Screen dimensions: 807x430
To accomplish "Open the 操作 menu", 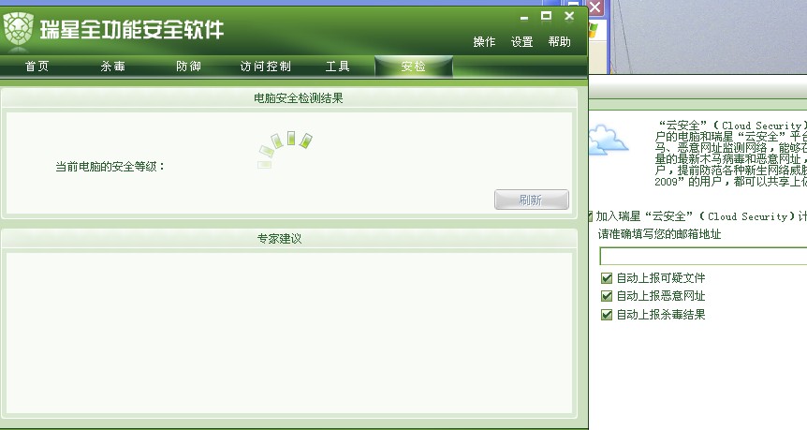I will tap(484, 42).
